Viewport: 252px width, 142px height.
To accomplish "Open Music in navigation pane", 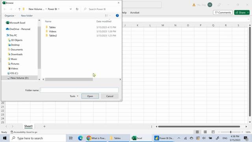I will tap(14, 59).
